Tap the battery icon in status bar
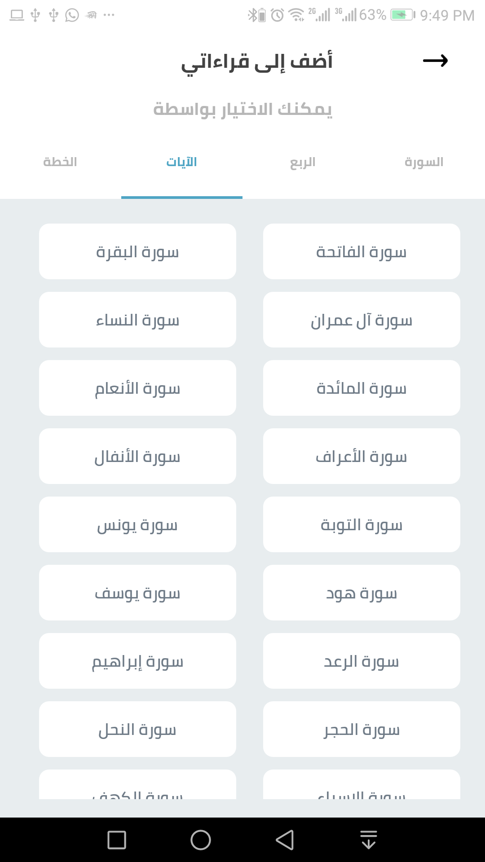 [x=402, y=15]
